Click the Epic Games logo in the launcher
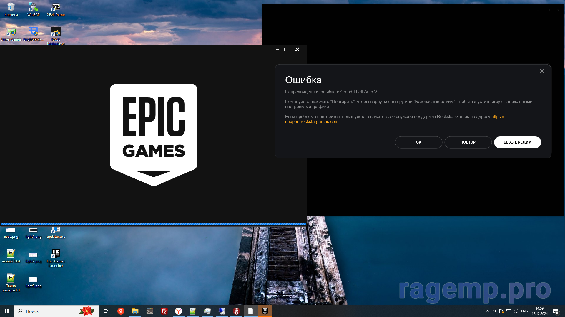The image size is (565, 317). point(154,135)
